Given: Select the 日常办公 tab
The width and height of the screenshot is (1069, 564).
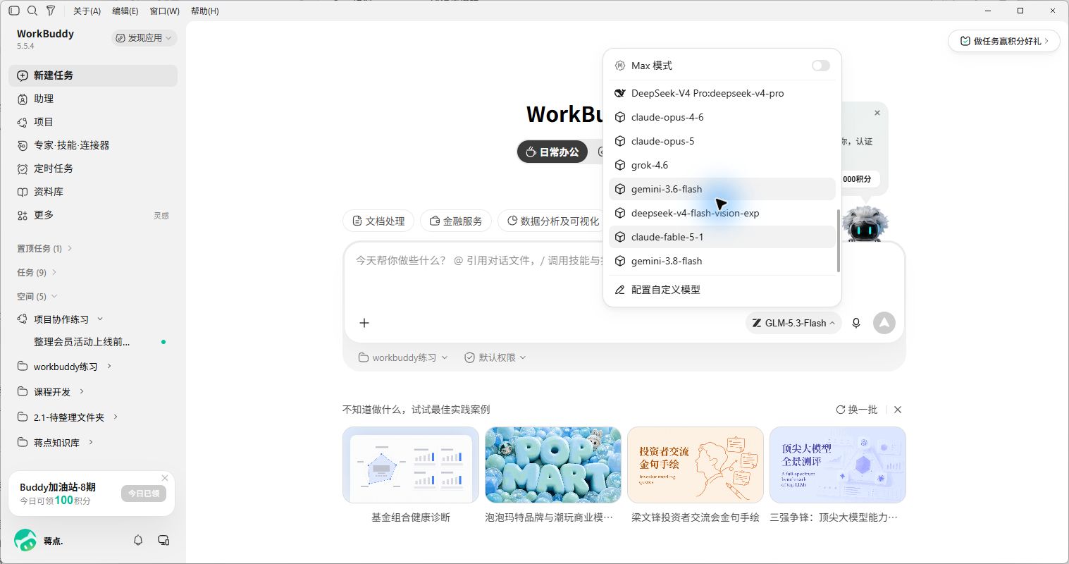Looking at the screenshot, I should click(x=552, y=152).
